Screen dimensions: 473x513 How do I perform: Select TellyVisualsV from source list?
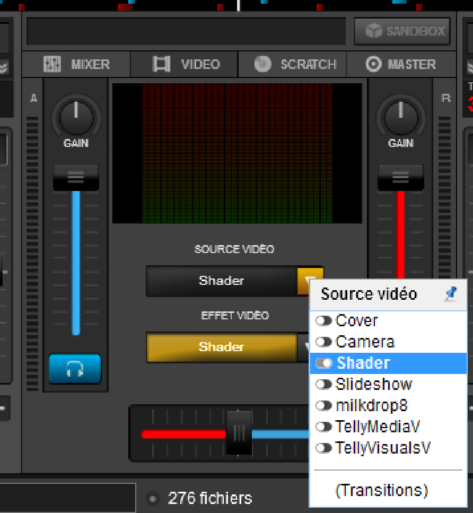tap(383, 448)
